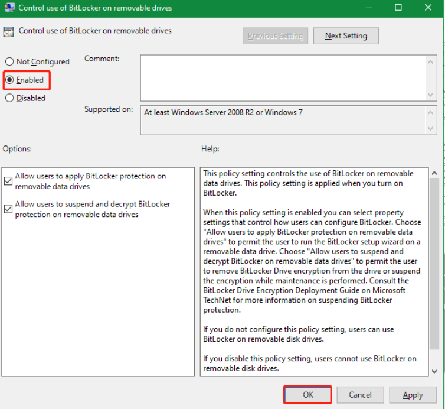Maximize the policy dialog window

[x=398, y=8]
